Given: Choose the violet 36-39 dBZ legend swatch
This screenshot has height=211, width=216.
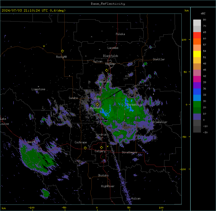Looking at the screenshot, I should click(x=197, y=85).
